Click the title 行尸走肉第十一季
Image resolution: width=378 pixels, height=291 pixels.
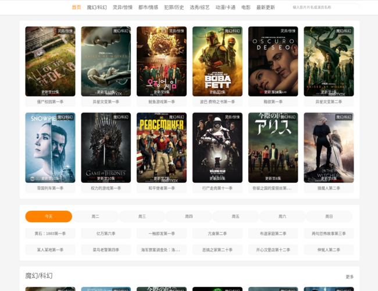[x=217, y=188]
